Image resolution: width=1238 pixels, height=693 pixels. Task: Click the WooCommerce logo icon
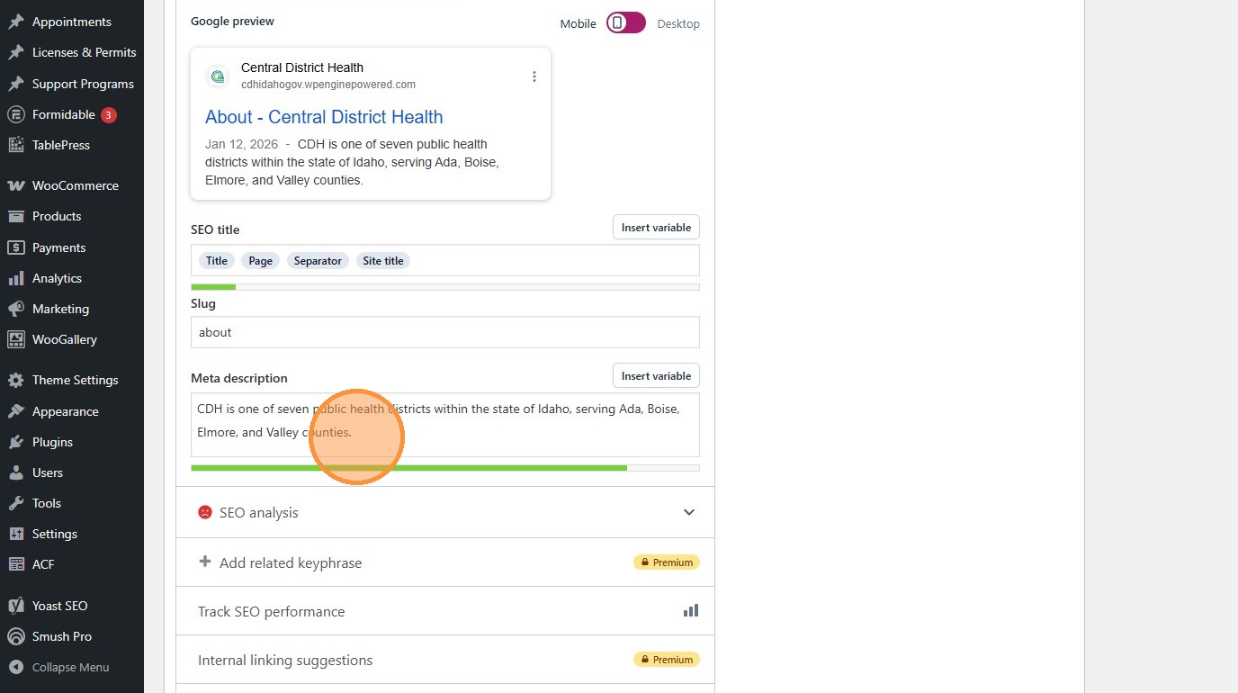pos(15,185)
